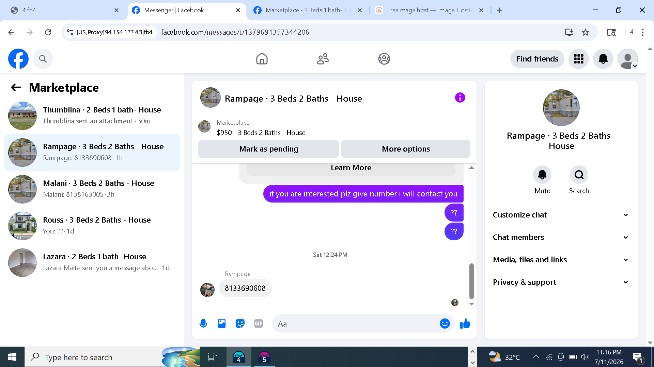Open Malani 3 Beds 2 Baths conversation

click(92, 189)
